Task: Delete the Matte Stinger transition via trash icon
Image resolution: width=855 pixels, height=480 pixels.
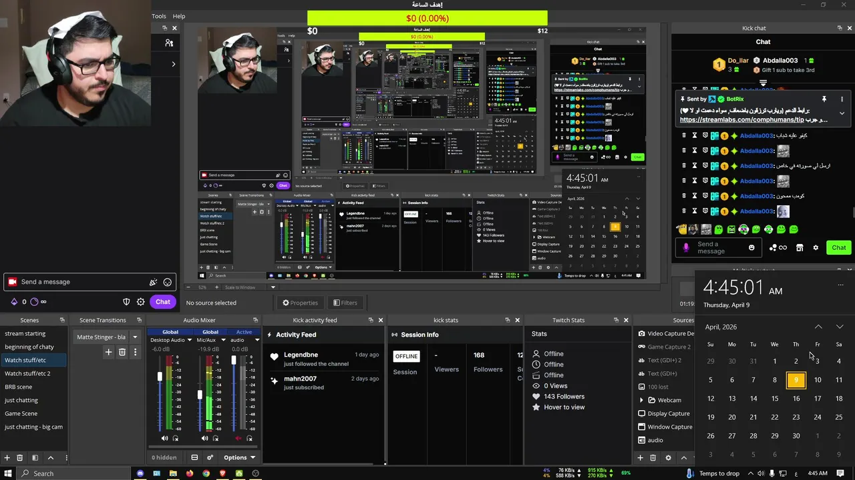Action: [122, 352]
